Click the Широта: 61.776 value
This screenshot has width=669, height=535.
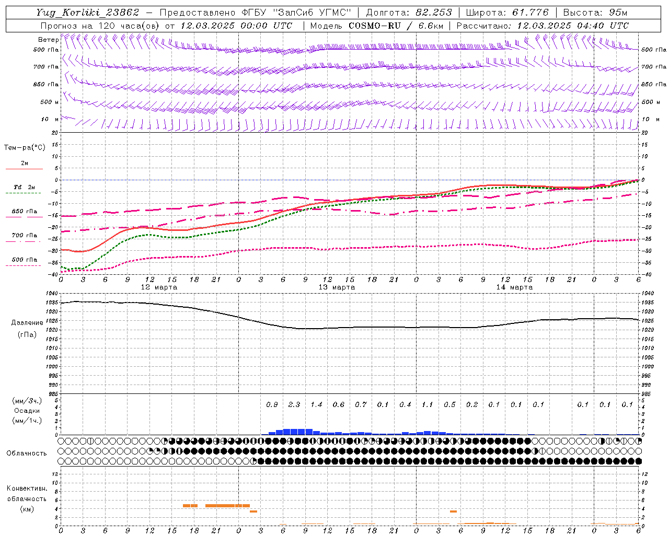pyautogui.click(x=507, y=13)
